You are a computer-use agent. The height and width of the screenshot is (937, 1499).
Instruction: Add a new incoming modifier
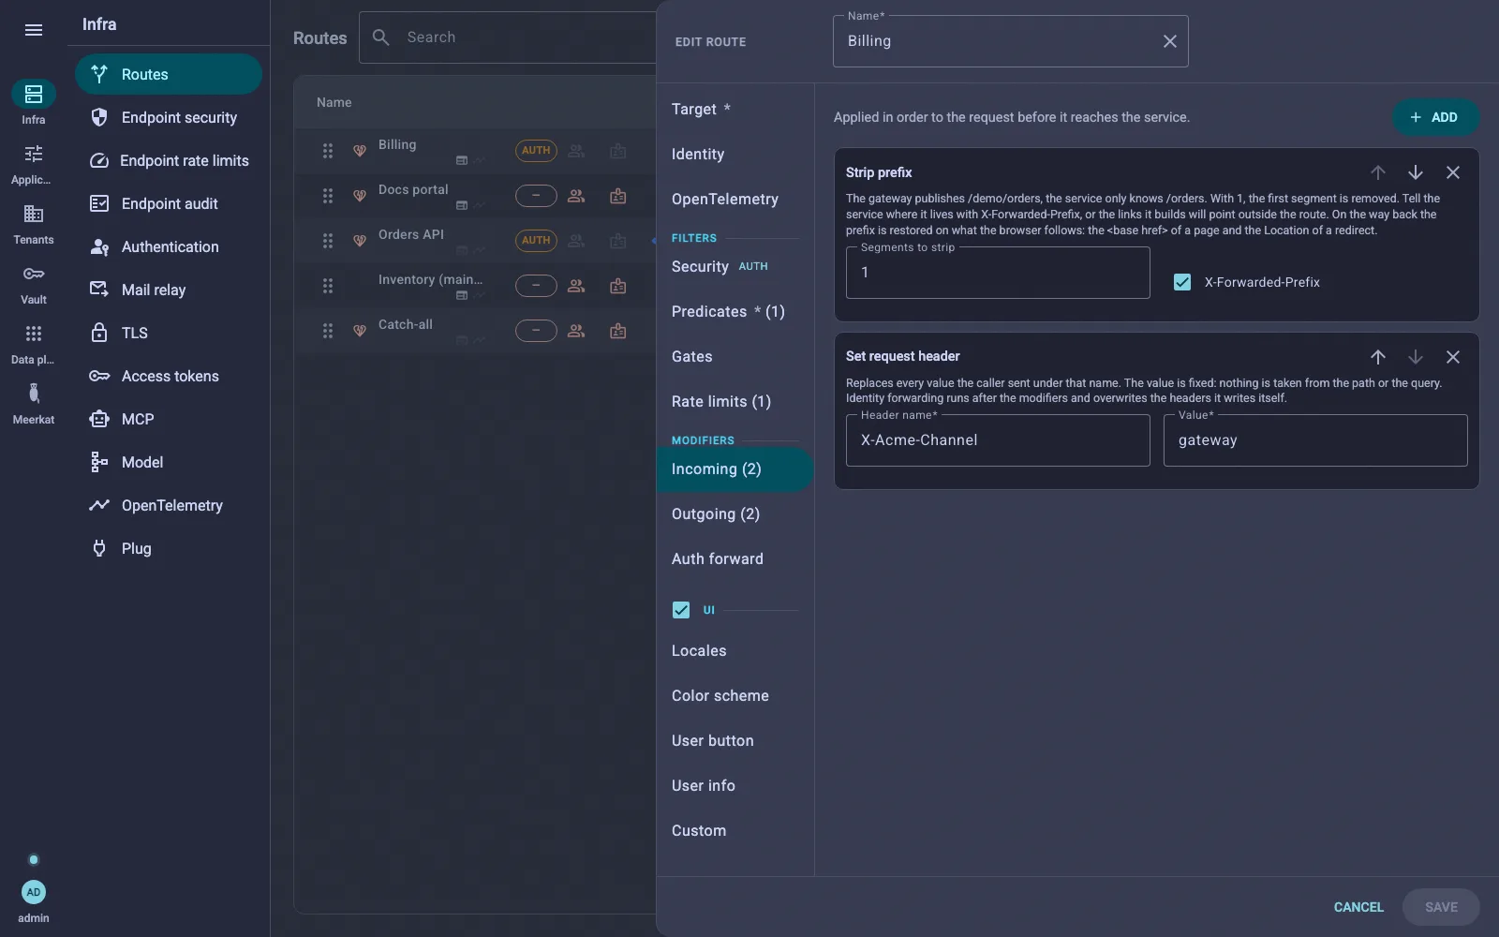coord(1434,117)
